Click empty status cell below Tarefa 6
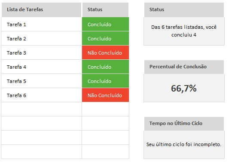 105,109
